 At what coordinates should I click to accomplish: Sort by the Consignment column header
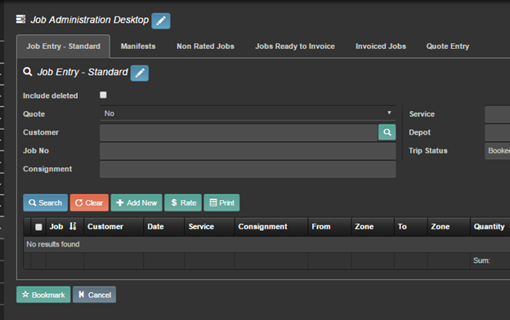[x=271, y=227]
